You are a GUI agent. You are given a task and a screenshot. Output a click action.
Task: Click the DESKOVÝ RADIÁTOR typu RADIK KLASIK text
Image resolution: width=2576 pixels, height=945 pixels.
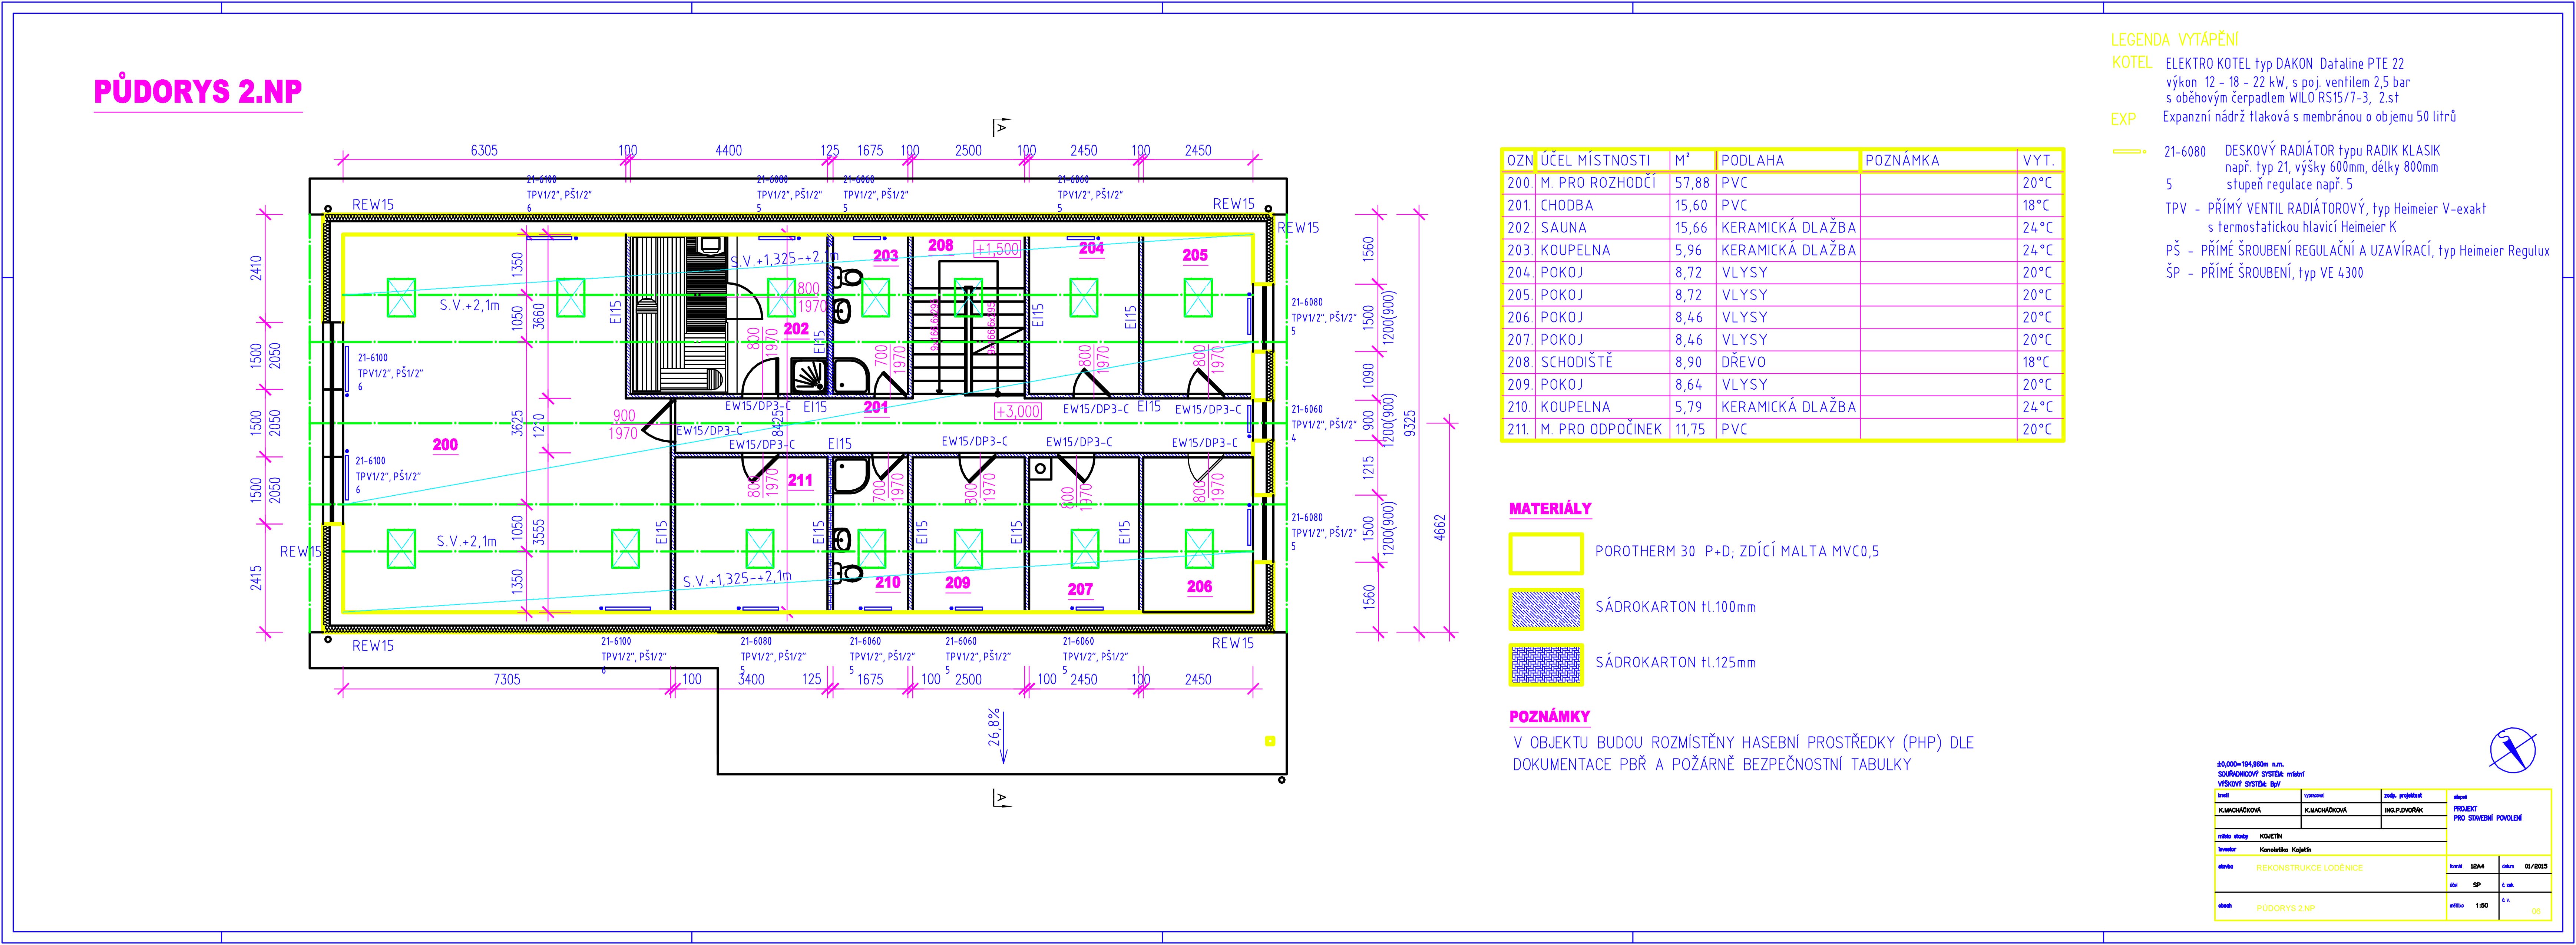click(2332, 151)
